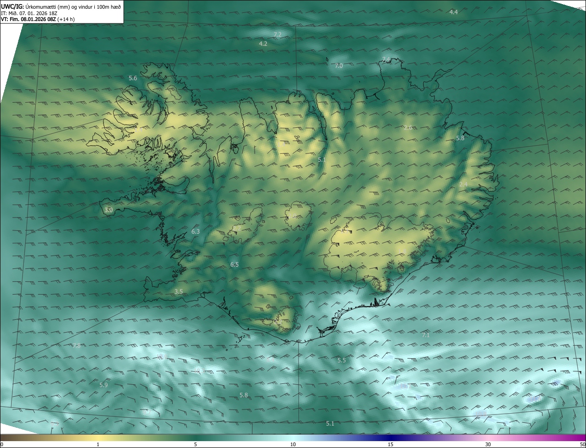The width and height of the screenshot is (586, 448).
Task: Click the 3.0 value label
Action: coord(108,210)
